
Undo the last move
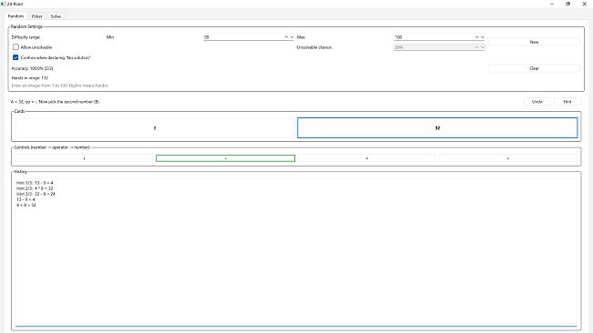point(537,102)
